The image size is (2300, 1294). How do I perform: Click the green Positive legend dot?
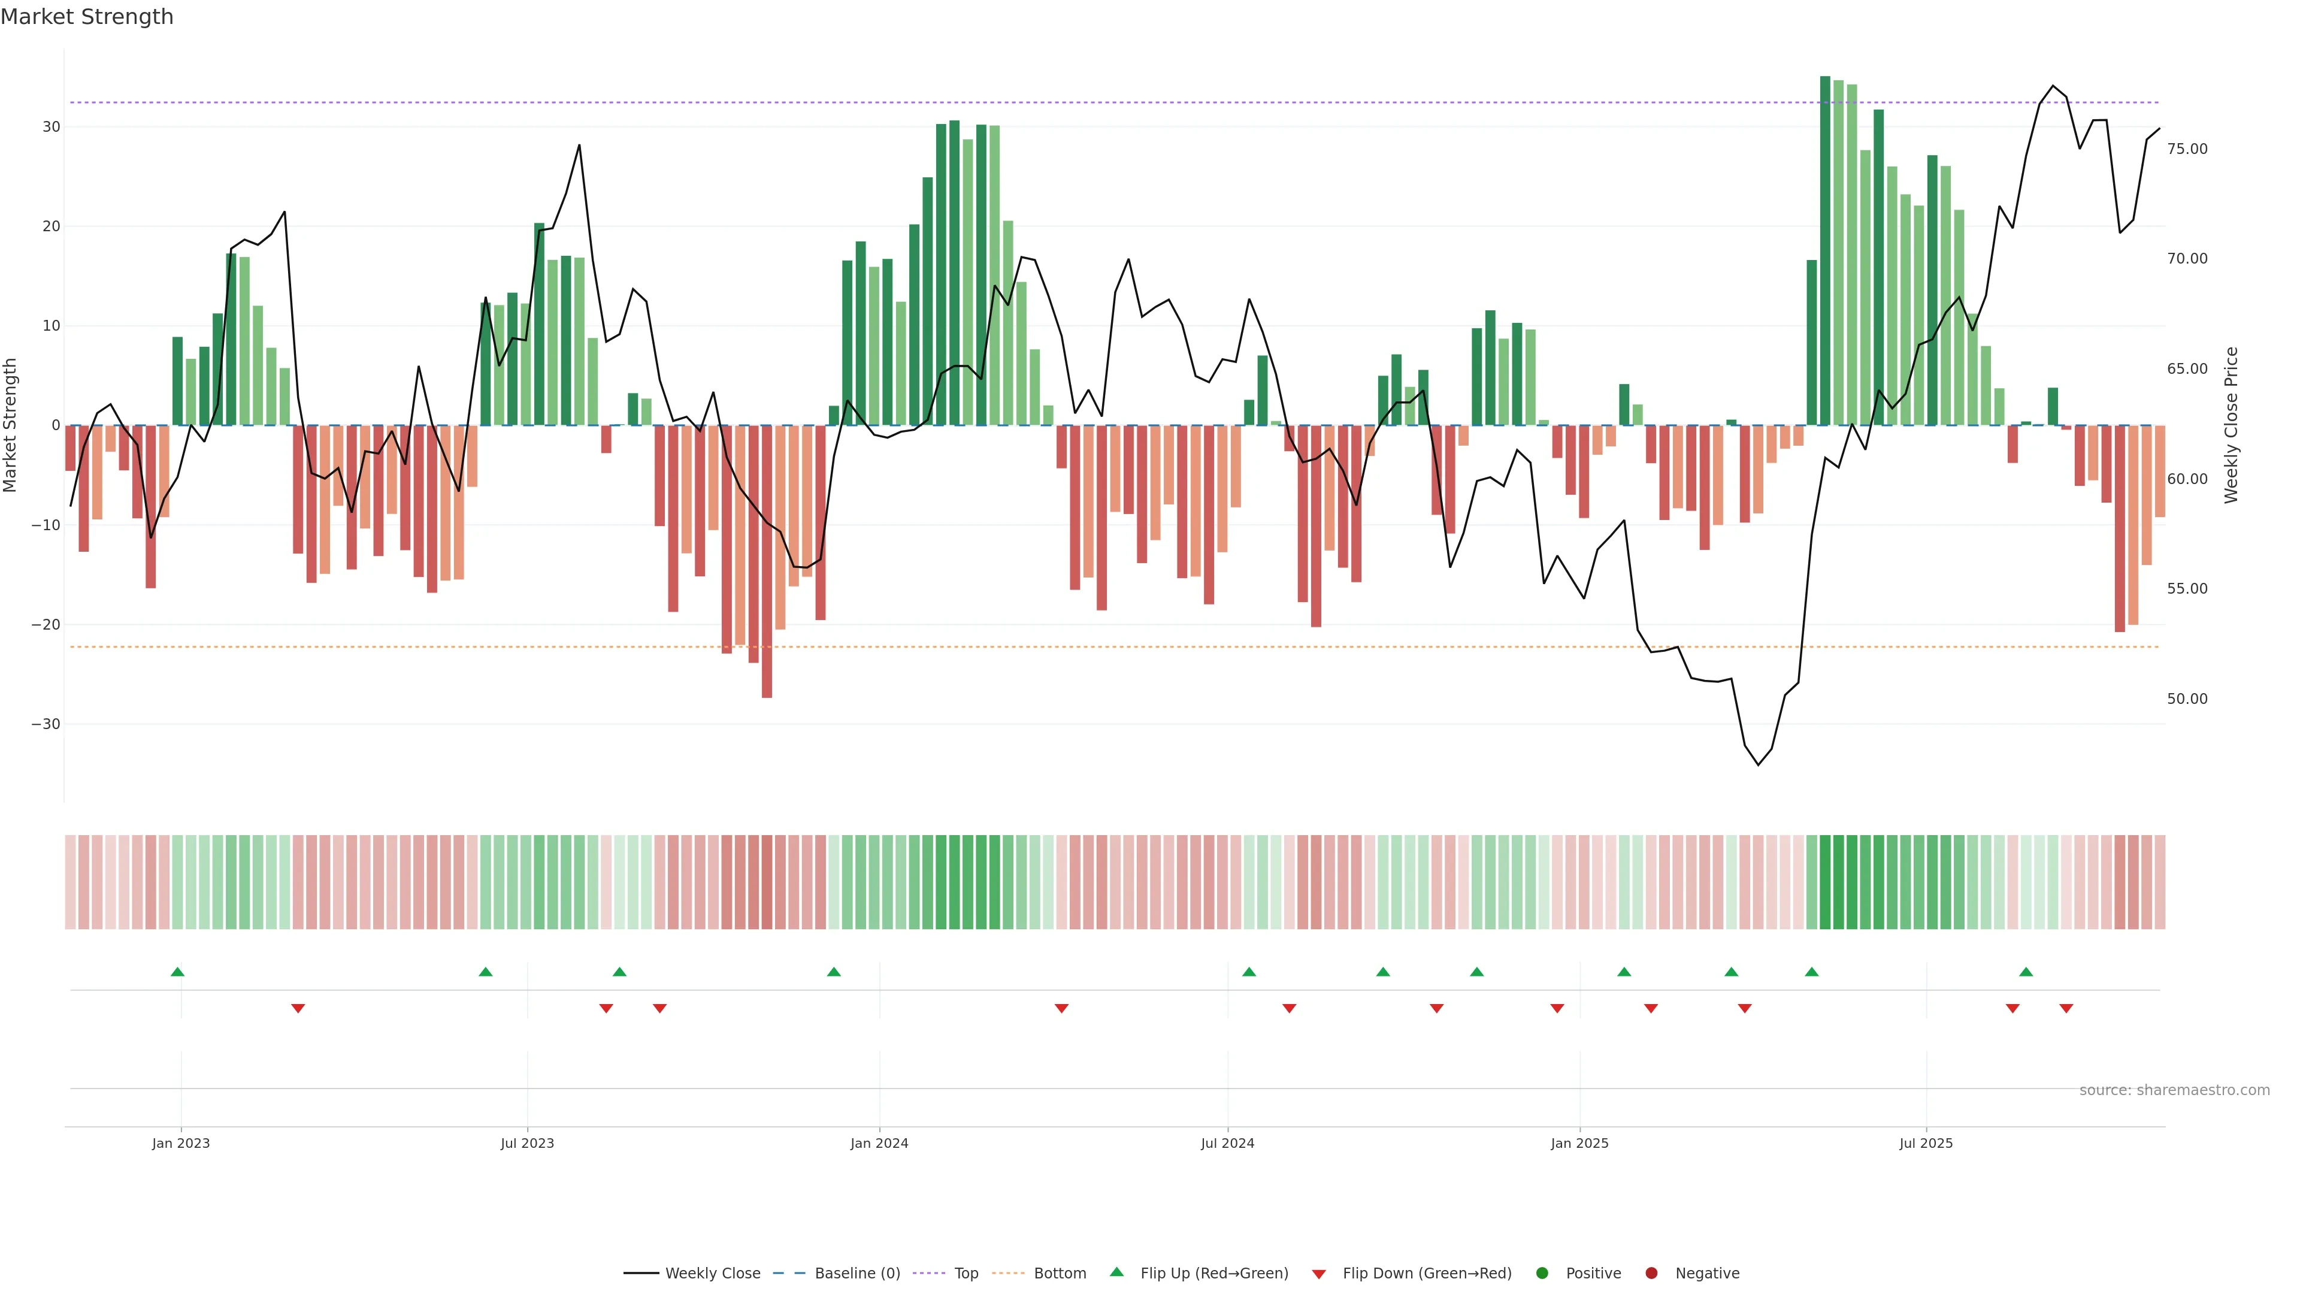point(1542,1272)
